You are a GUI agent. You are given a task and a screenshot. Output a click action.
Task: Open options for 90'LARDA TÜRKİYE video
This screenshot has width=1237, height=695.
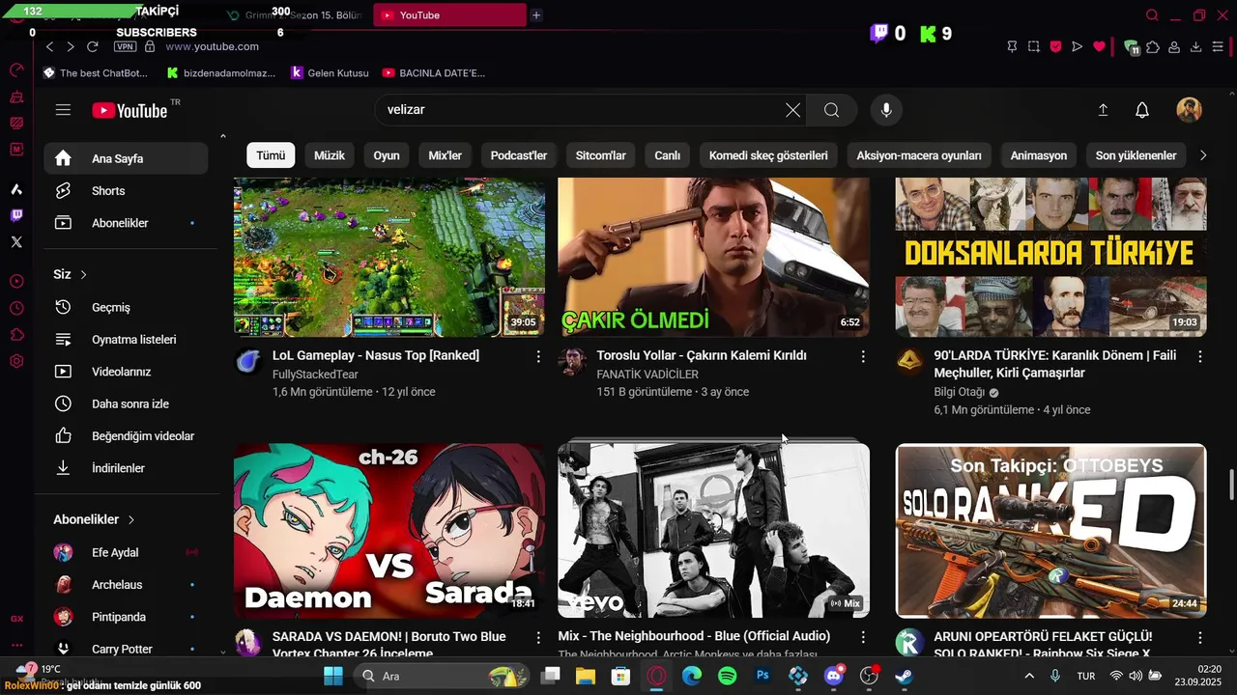[1200, 356]
